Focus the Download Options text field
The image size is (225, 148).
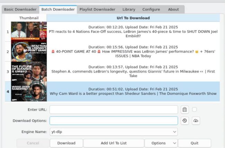pos(114,121)
